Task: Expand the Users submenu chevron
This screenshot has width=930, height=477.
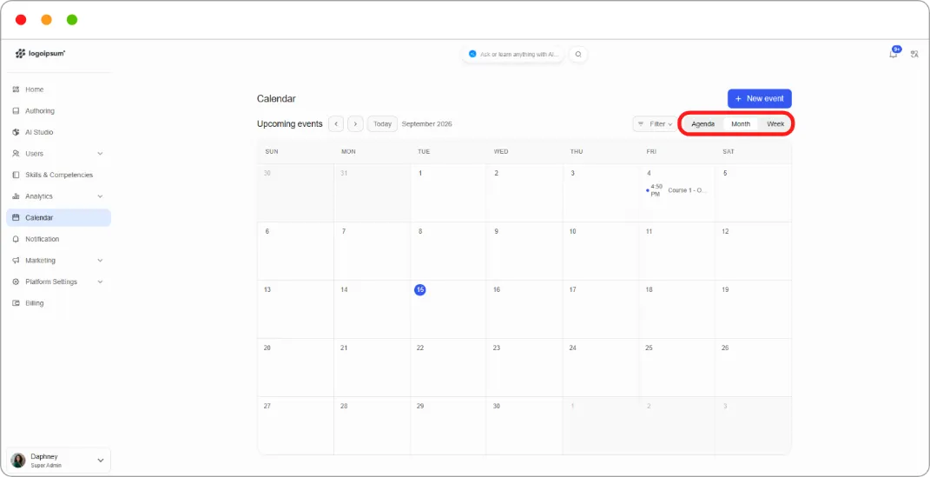Action: point(100,154)
